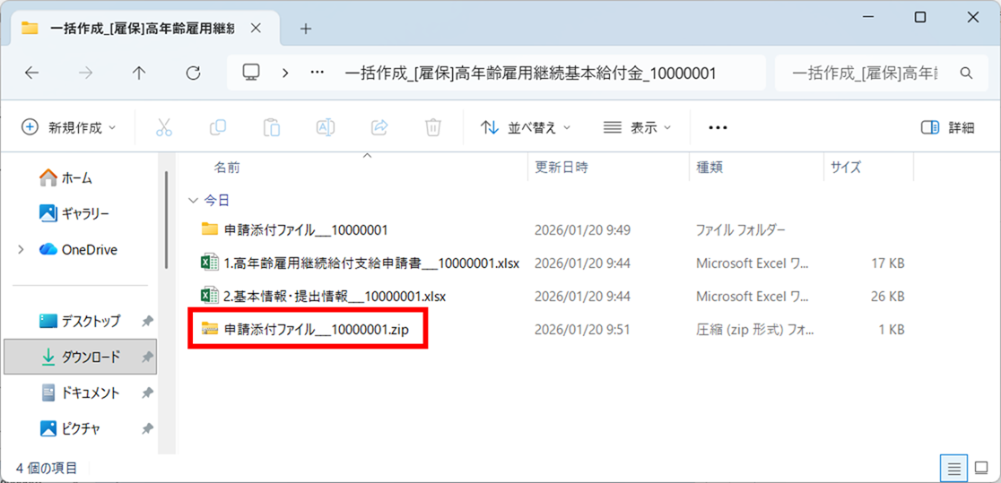Open OneDrive in the navigation pane

coord(78,249)
